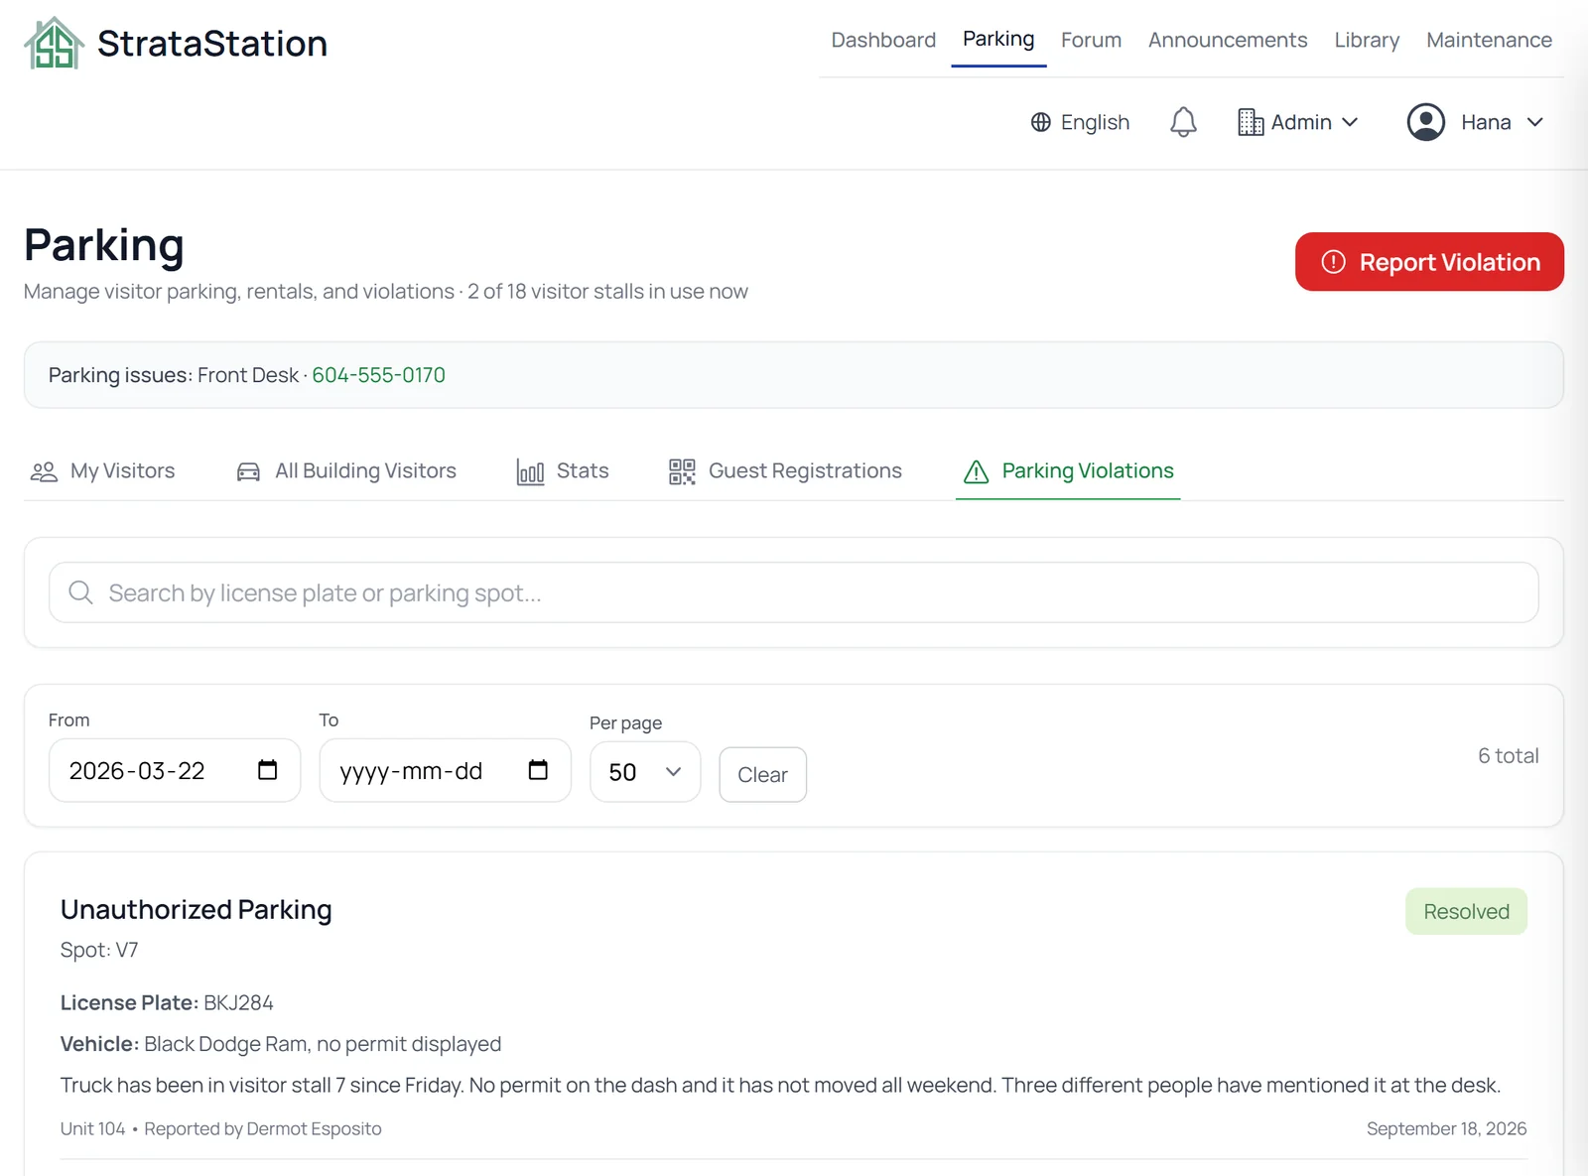Click the bar chart Stats icon

(530, 471)
